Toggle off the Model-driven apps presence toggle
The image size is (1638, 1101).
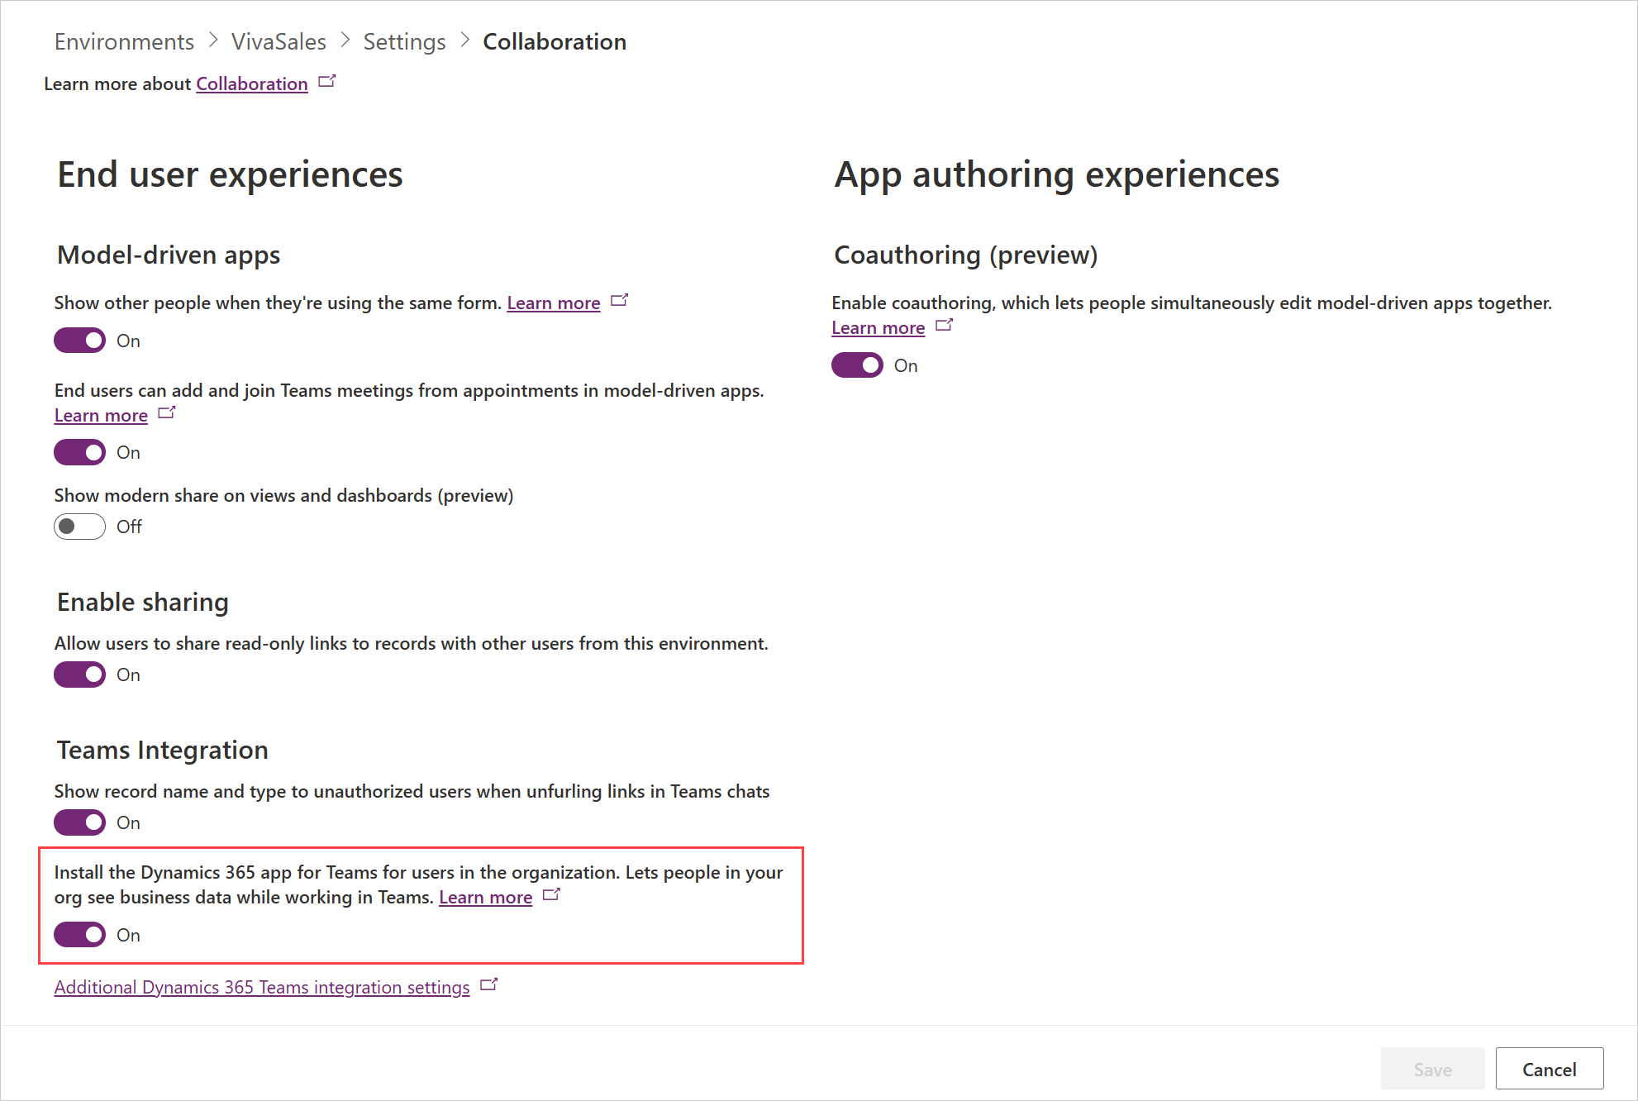[80, 339]
